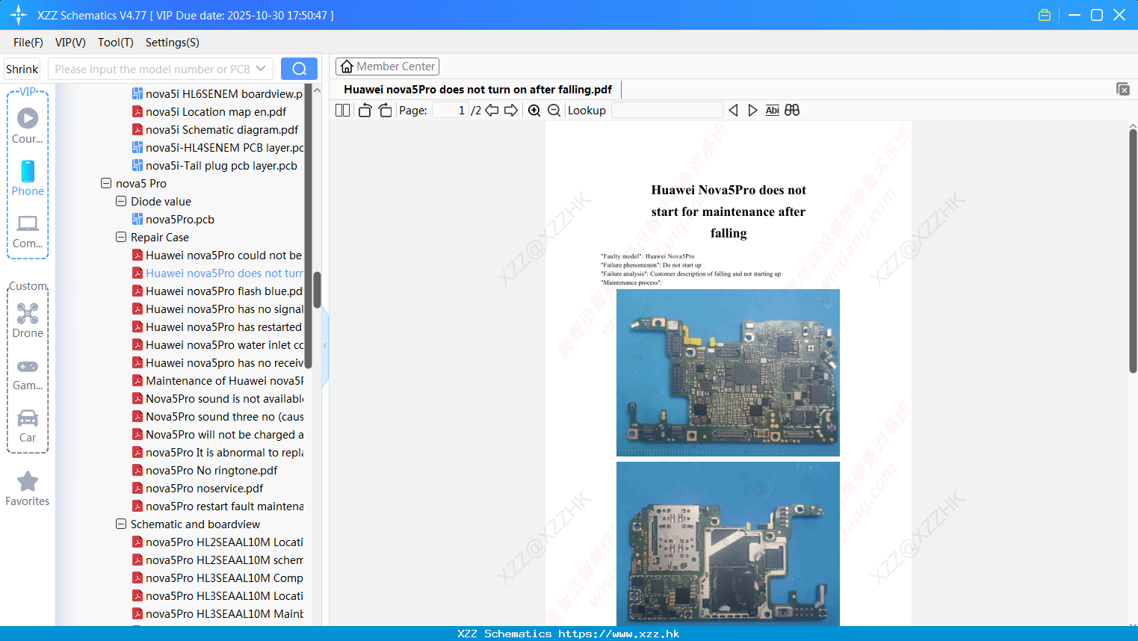Click the model number search input
1138x641 pixels.
coord(153,69)
